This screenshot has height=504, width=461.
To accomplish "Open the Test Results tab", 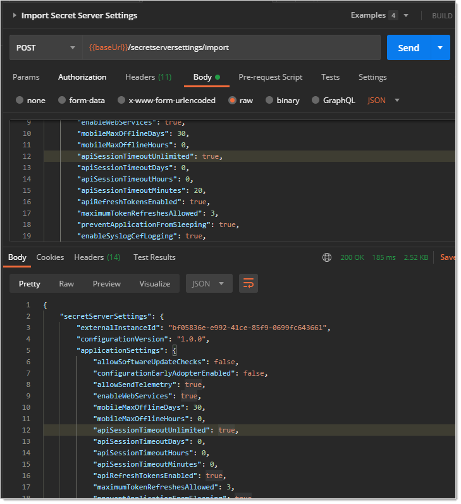I will pyautogui.click(x=154, y=257).
